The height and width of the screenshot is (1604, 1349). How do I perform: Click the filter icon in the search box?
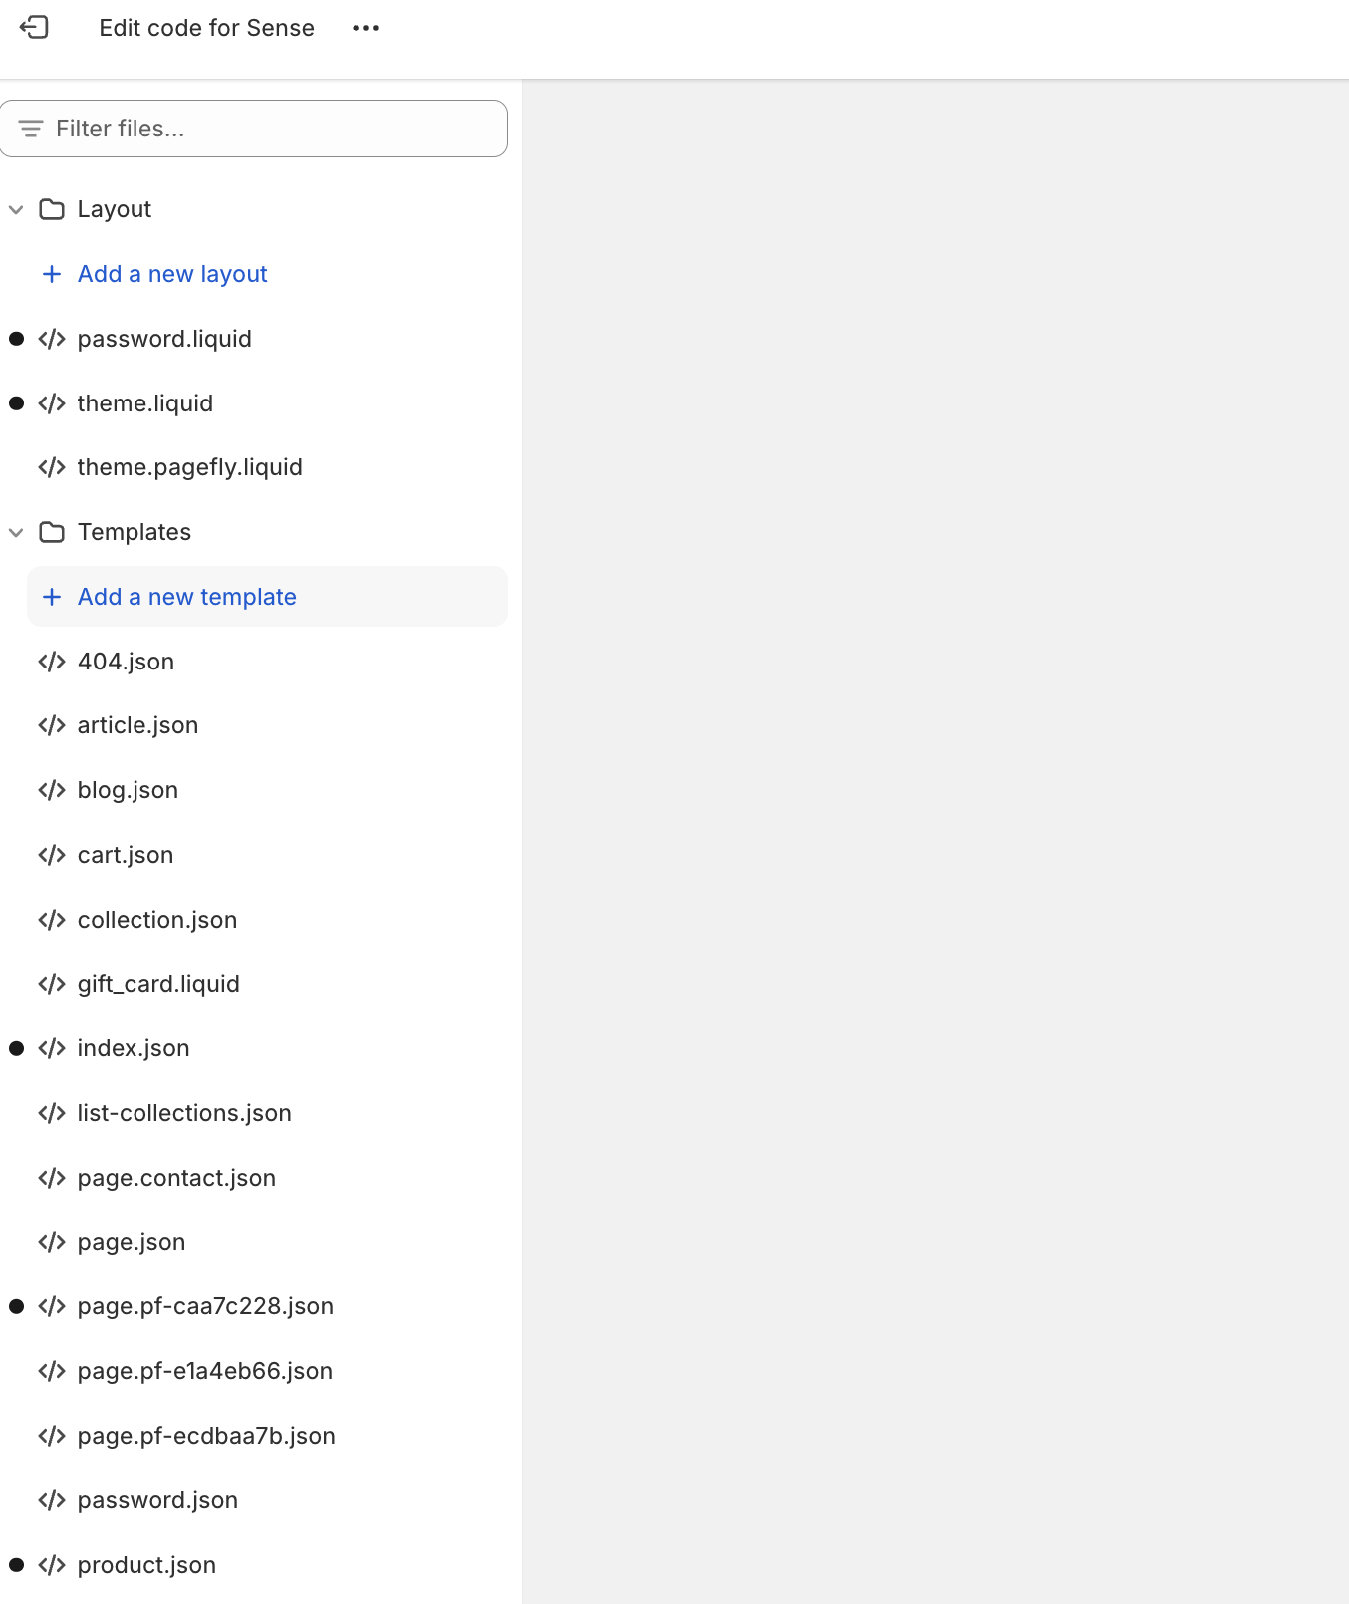[31, 129]
